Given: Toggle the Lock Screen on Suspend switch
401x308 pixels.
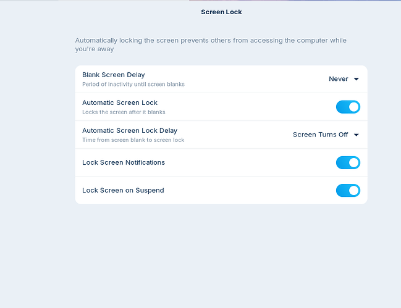Looking at the screenshot, I should pyautogui.click(x=348, y=190).
